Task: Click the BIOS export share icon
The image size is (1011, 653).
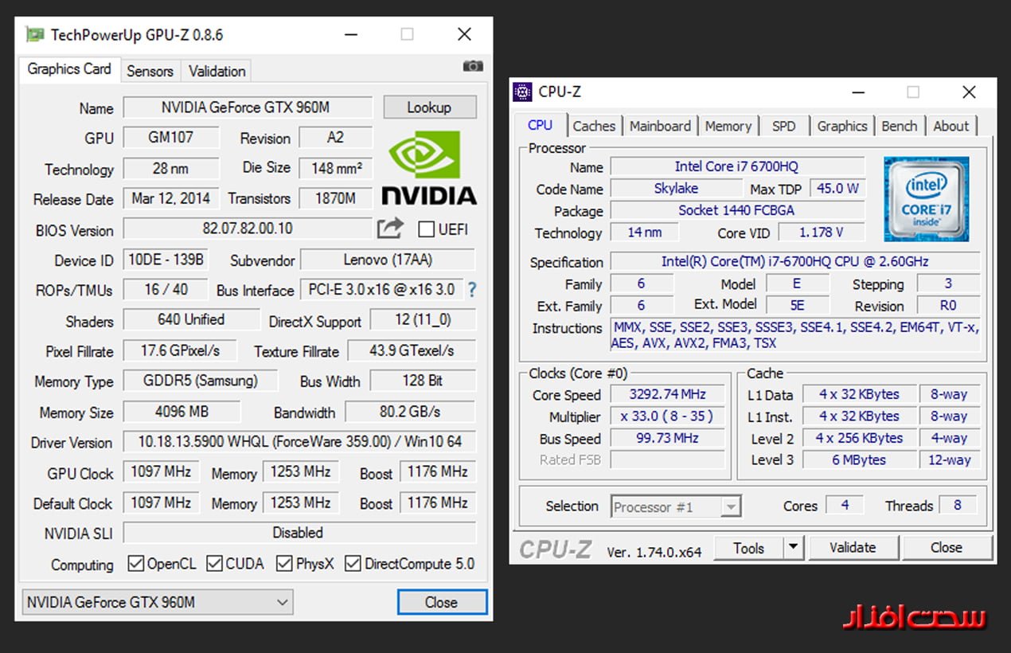Action: pos(390,229)
